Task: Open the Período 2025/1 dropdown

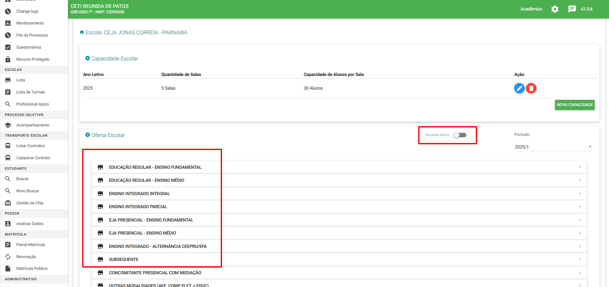Action: (554, 147)
